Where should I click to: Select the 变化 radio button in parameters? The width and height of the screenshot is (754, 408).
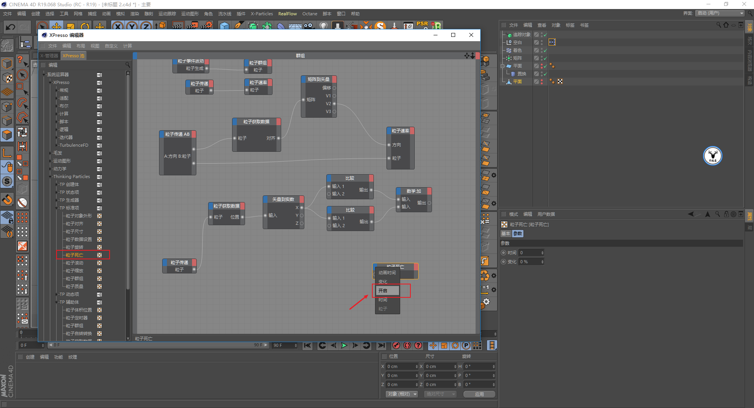[x=503, y=262]
